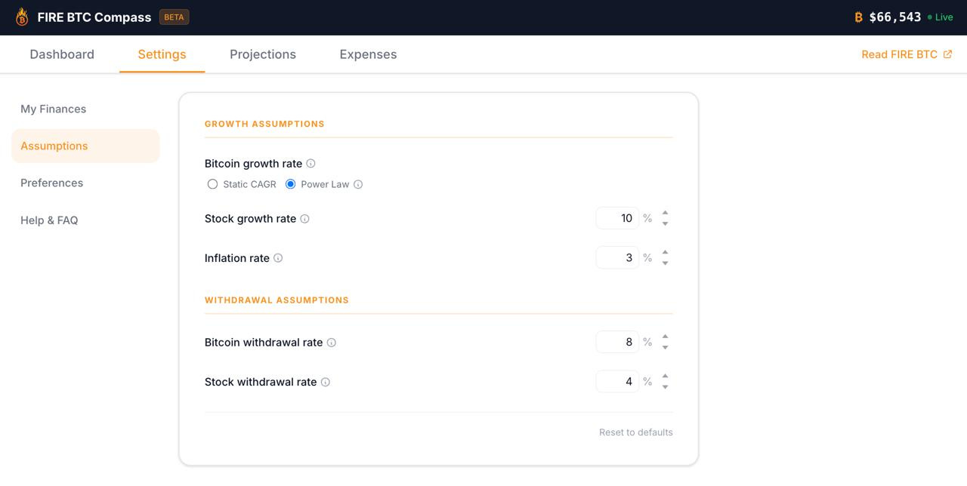Image resolution: width=967 pixels, height=486 pixels.
Task: Click the $66,543 live price
Action: point(895,17)
